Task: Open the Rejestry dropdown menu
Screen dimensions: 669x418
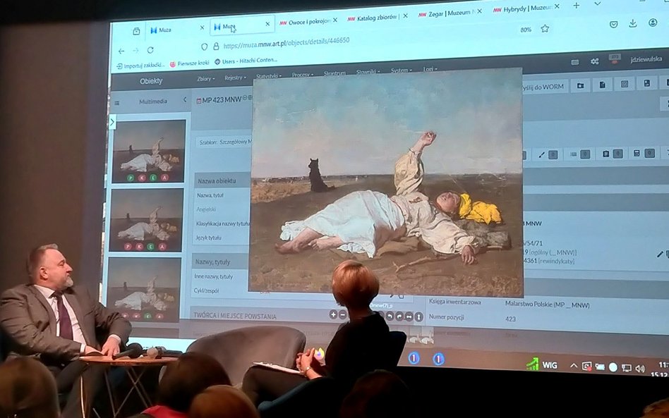Action: click(235, 78)
